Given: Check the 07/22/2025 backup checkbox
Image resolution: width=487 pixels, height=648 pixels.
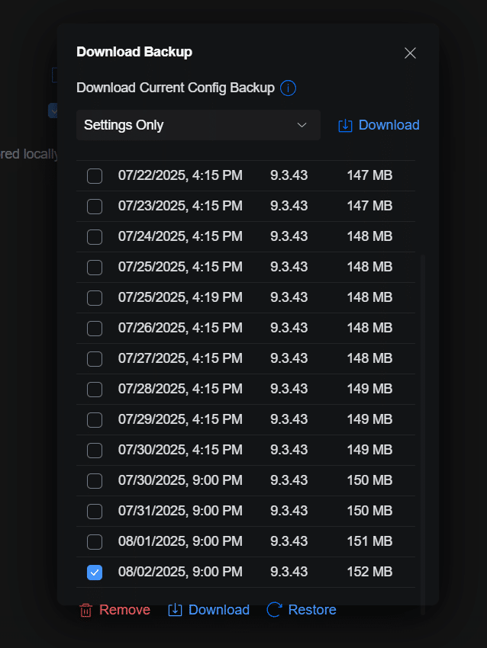Looking at the screenshot, I should click(94, 175).
